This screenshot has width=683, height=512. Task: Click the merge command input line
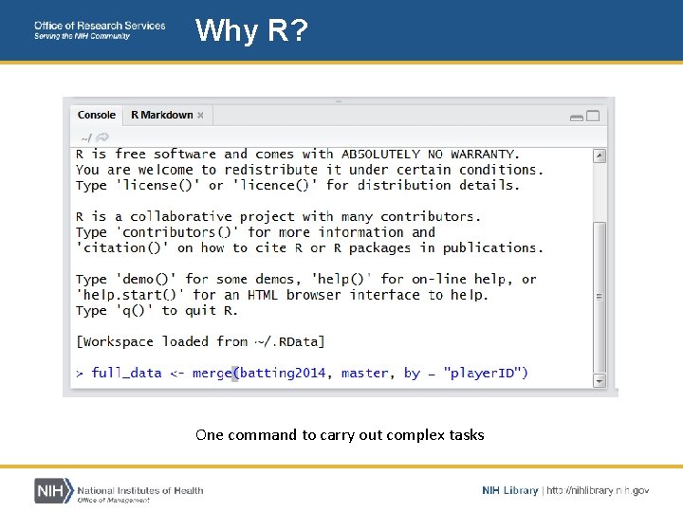point(302,374)
